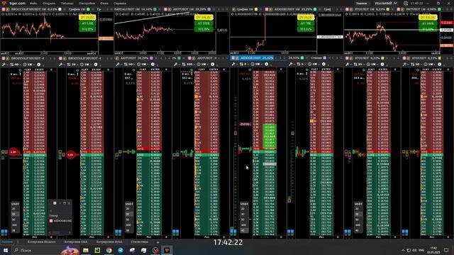Open wrench settings in AIOTUSDT depth-100 order book
The width and height of the screenshot is (454, 255).
click(x=175, y=64)
